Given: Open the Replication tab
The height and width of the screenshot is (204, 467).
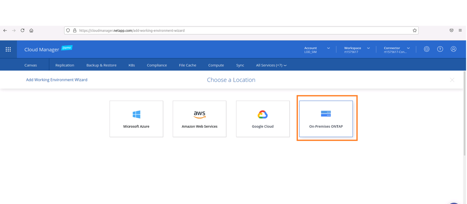Looking at the screenshot, I should click(65, 65).
